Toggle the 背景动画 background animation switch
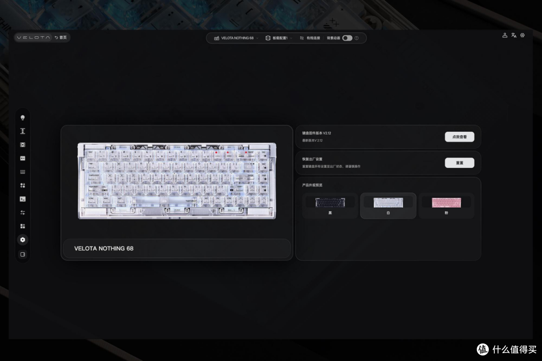 point(347,38)
